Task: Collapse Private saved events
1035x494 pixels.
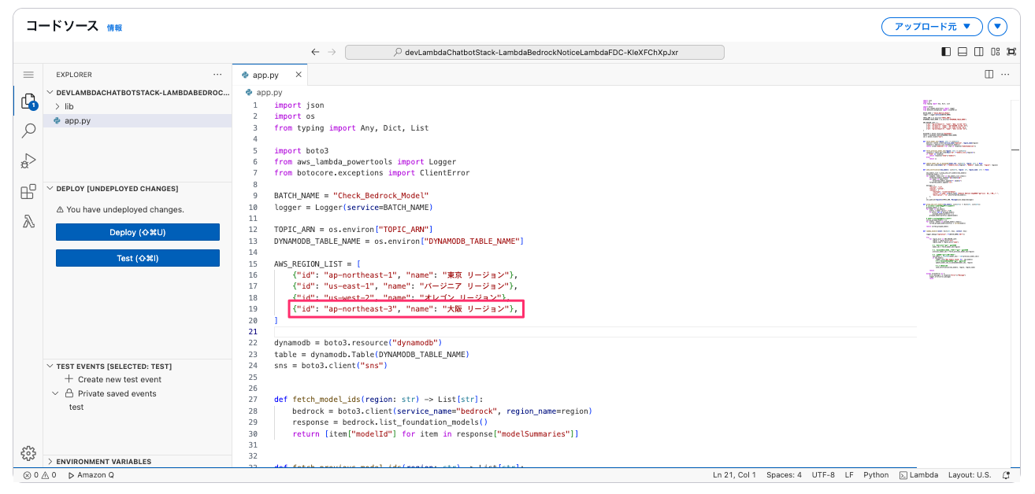Action: coord(138,393)
